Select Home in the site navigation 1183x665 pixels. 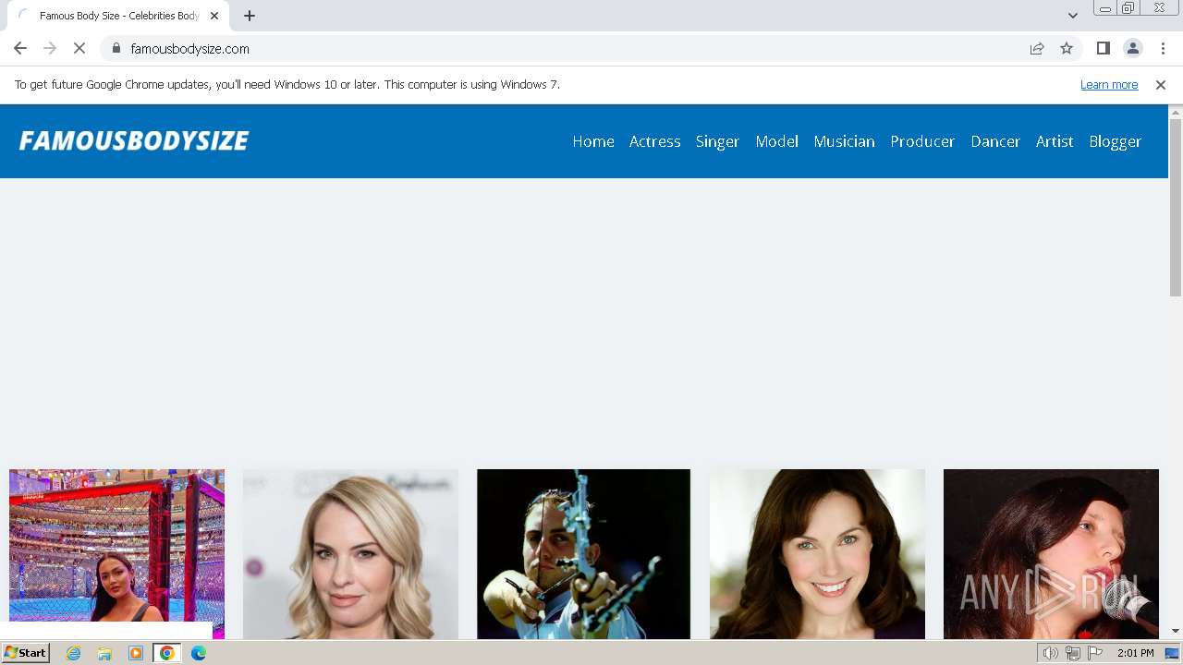point(593,141)
